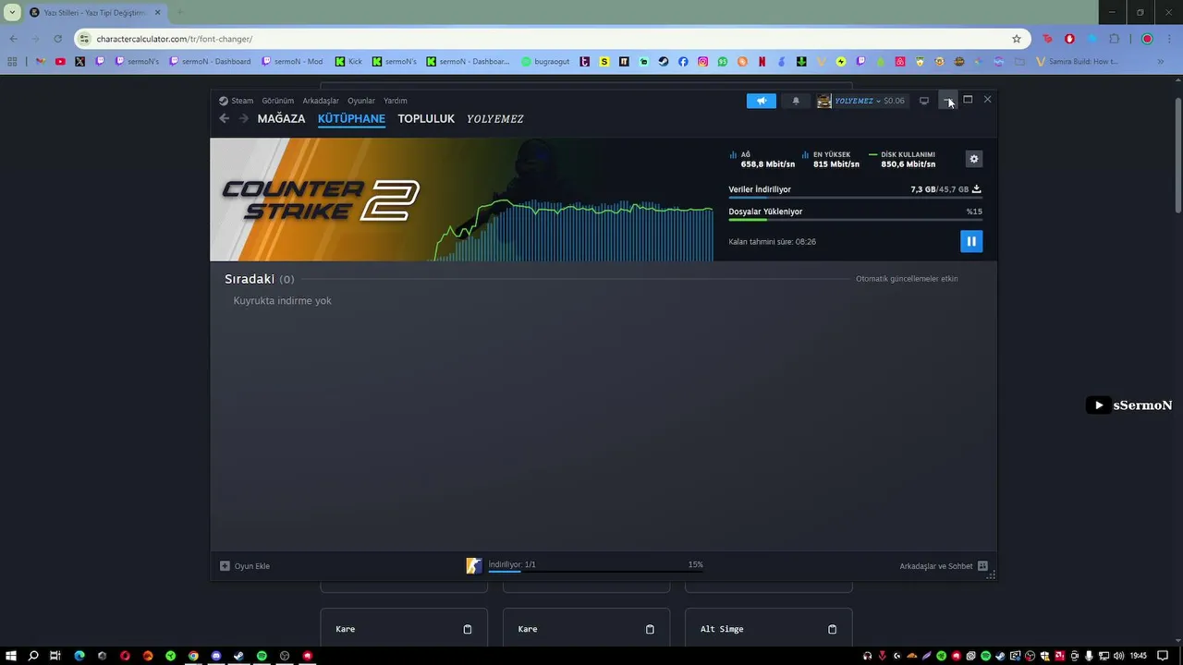Click the Oyun Ekle button label
Viewport: 1183px width, 665px height.
(252, 566)
